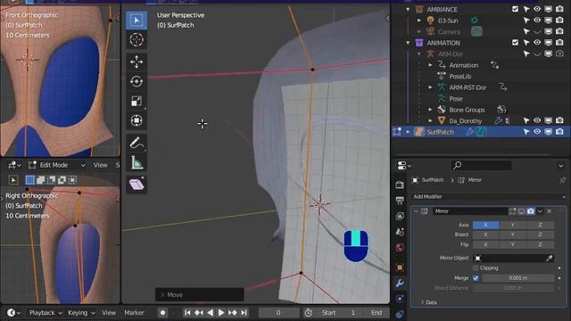Select the tweak selection tool icon in header
This screenshot has width=571, height=321.
point(13,179)
